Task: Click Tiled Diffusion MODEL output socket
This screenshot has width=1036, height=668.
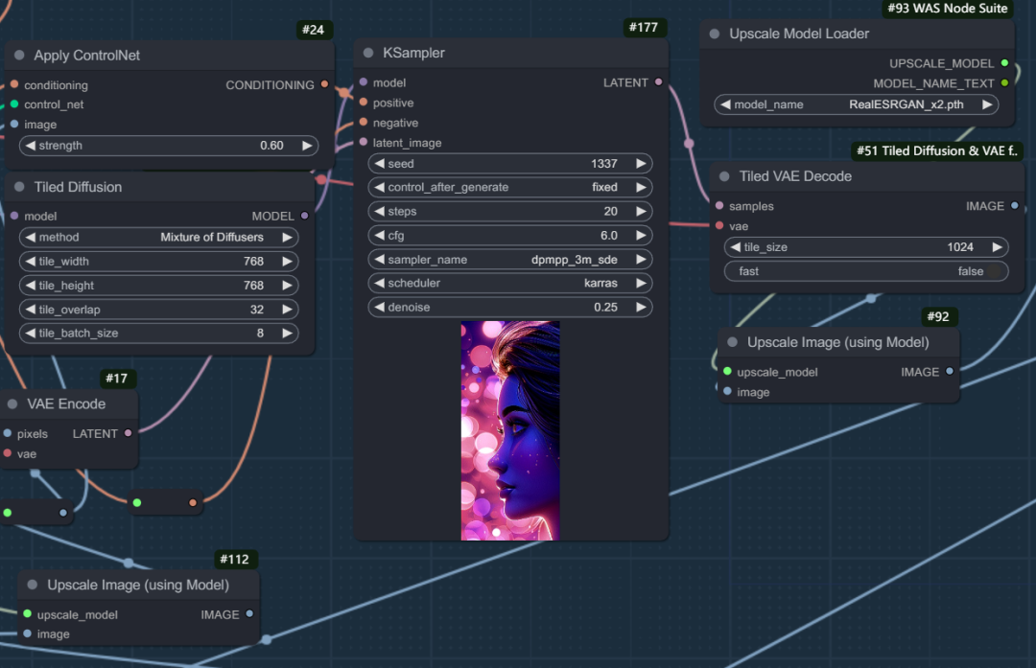Action: pyautogui.click(x=305, y=216)
